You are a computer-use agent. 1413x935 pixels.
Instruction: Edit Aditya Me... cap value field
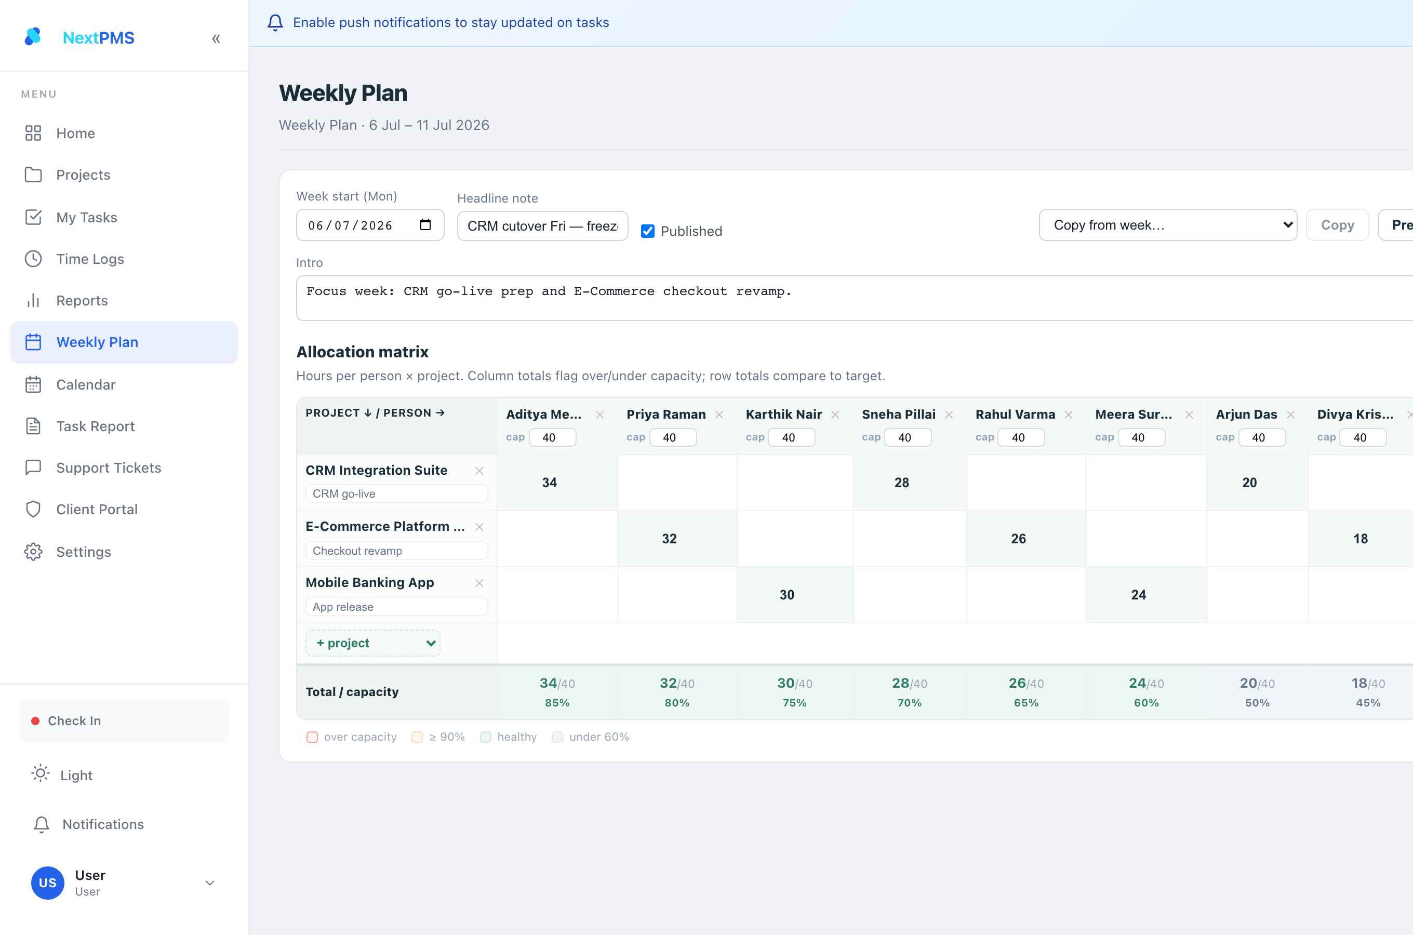click(x=553, y=437)
